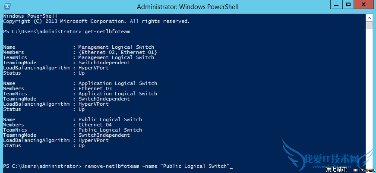Click the scrollbar up arrow
The width and height of the screenshot is (376, 173).
[x=369, y=17]
